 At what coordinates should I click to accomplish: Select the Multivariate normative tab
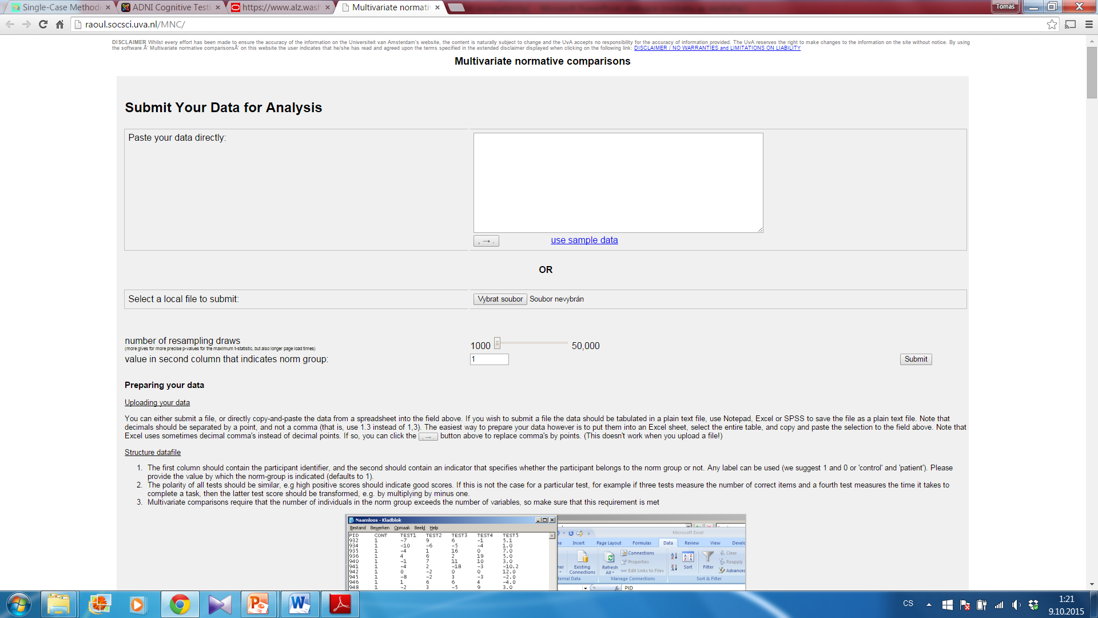tap(389, 7)
